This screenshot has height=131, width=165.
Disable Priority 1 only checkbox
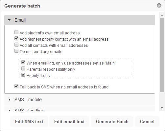[23, 75]
